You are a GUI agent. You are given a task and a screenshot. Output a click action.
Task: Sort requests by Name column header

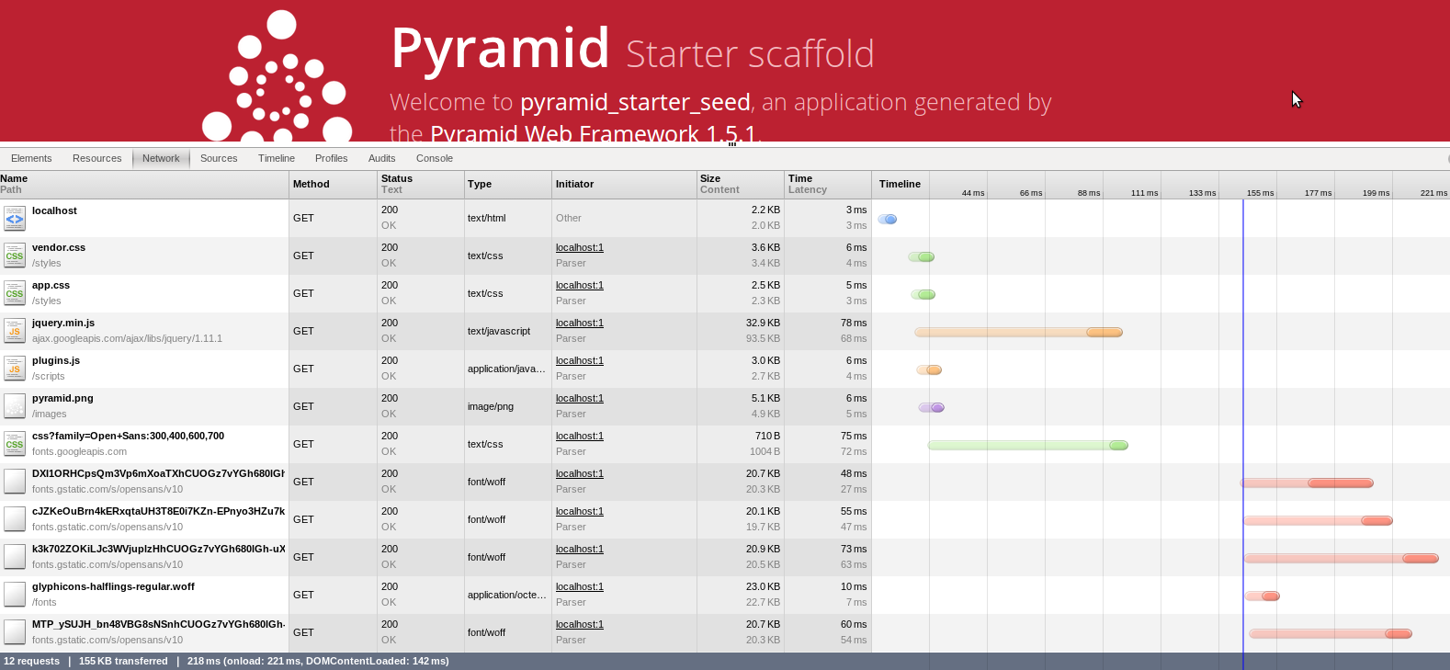144,185
